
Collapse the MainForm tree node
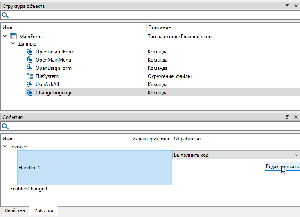(5, 37)
